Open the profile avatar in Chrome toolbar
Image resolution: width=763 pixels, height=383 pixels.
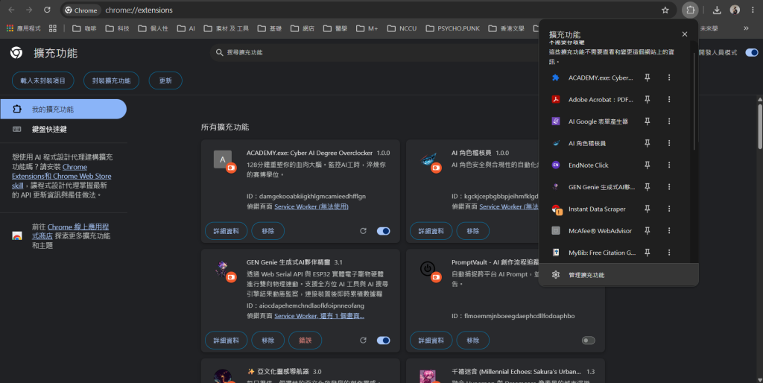[735, 10]
